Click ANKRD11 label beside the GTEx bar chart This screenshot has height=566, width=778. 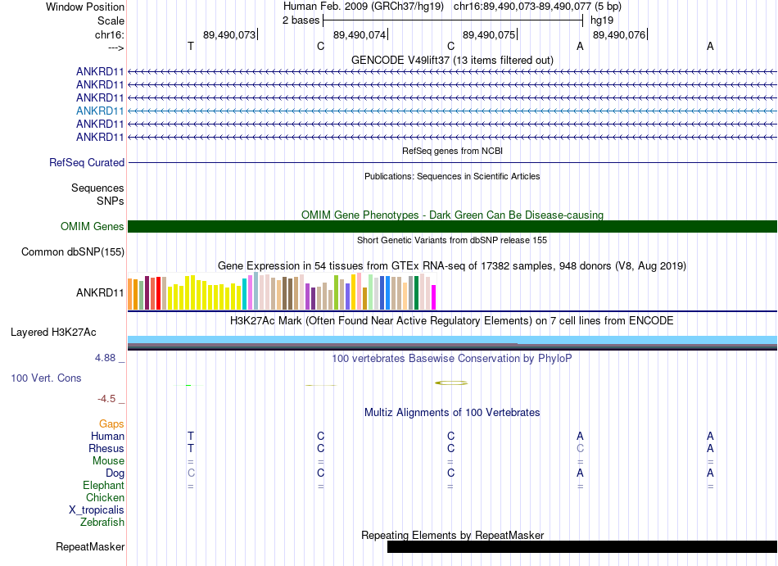click(x=100, y=292)
